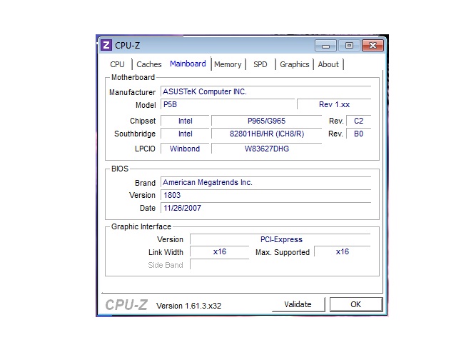
Task: Click the southbridge revision B0 field
Action: [x=358, y=134]
